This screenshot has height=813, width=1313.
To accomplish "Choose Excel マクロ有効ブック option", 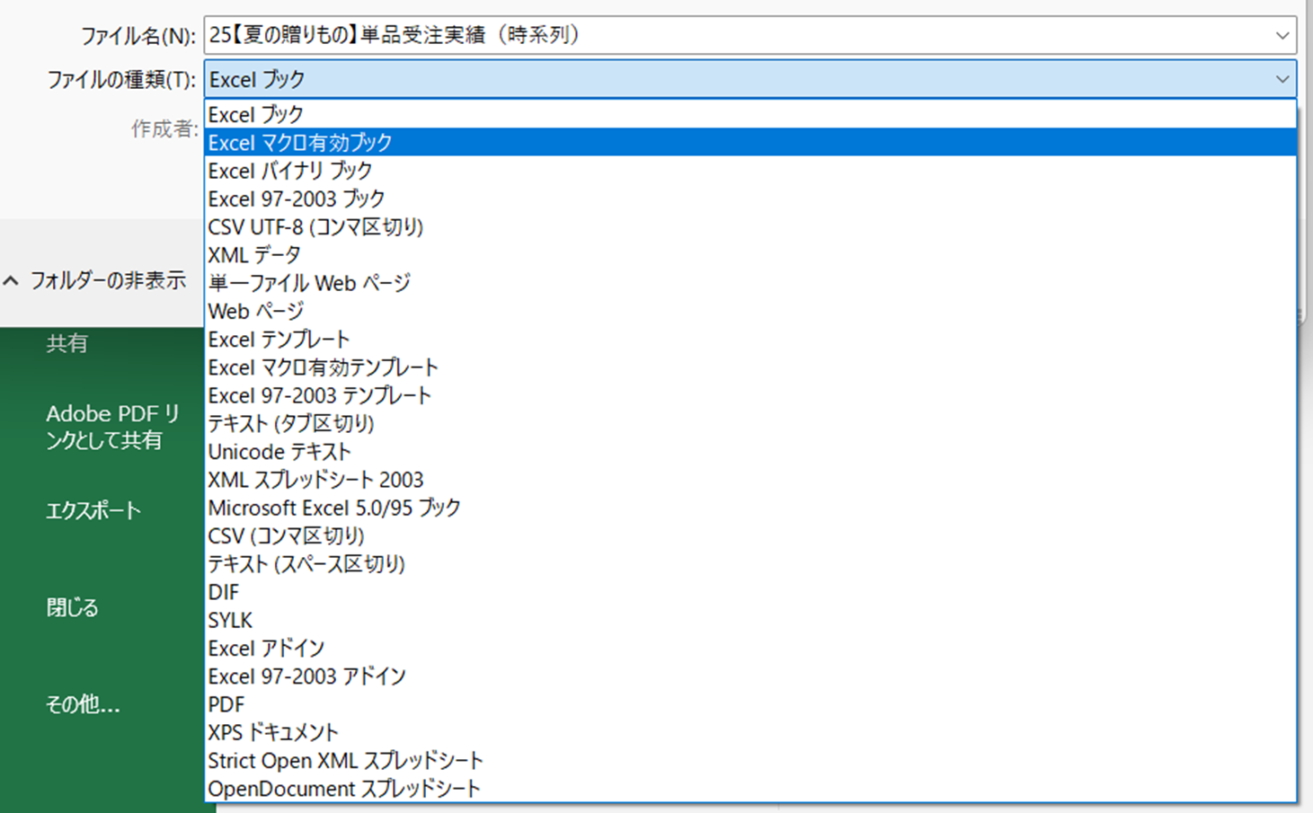I will click(750, 142).
